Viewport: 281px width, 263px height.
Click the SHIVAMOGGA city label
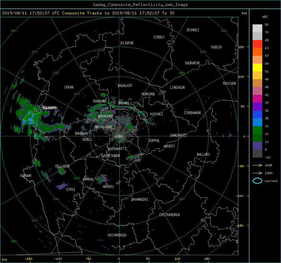(117, 235)
